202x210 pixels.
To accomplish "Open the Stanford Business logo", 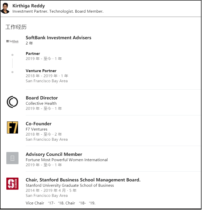I will (12, 184).
